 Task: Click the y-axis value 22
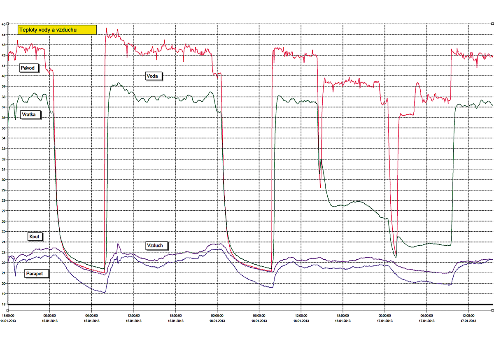click(x=3, y=263)
